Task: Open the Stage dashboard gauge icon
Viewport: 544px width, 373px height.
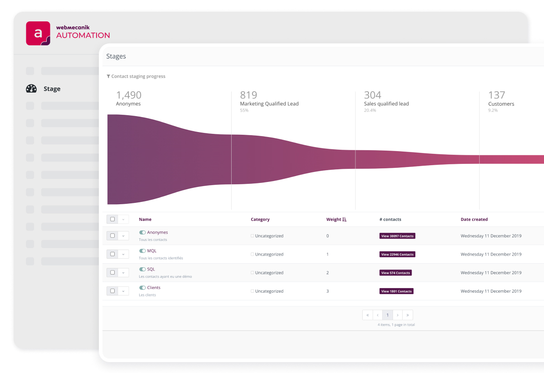Action: click(x=31, y=89)
